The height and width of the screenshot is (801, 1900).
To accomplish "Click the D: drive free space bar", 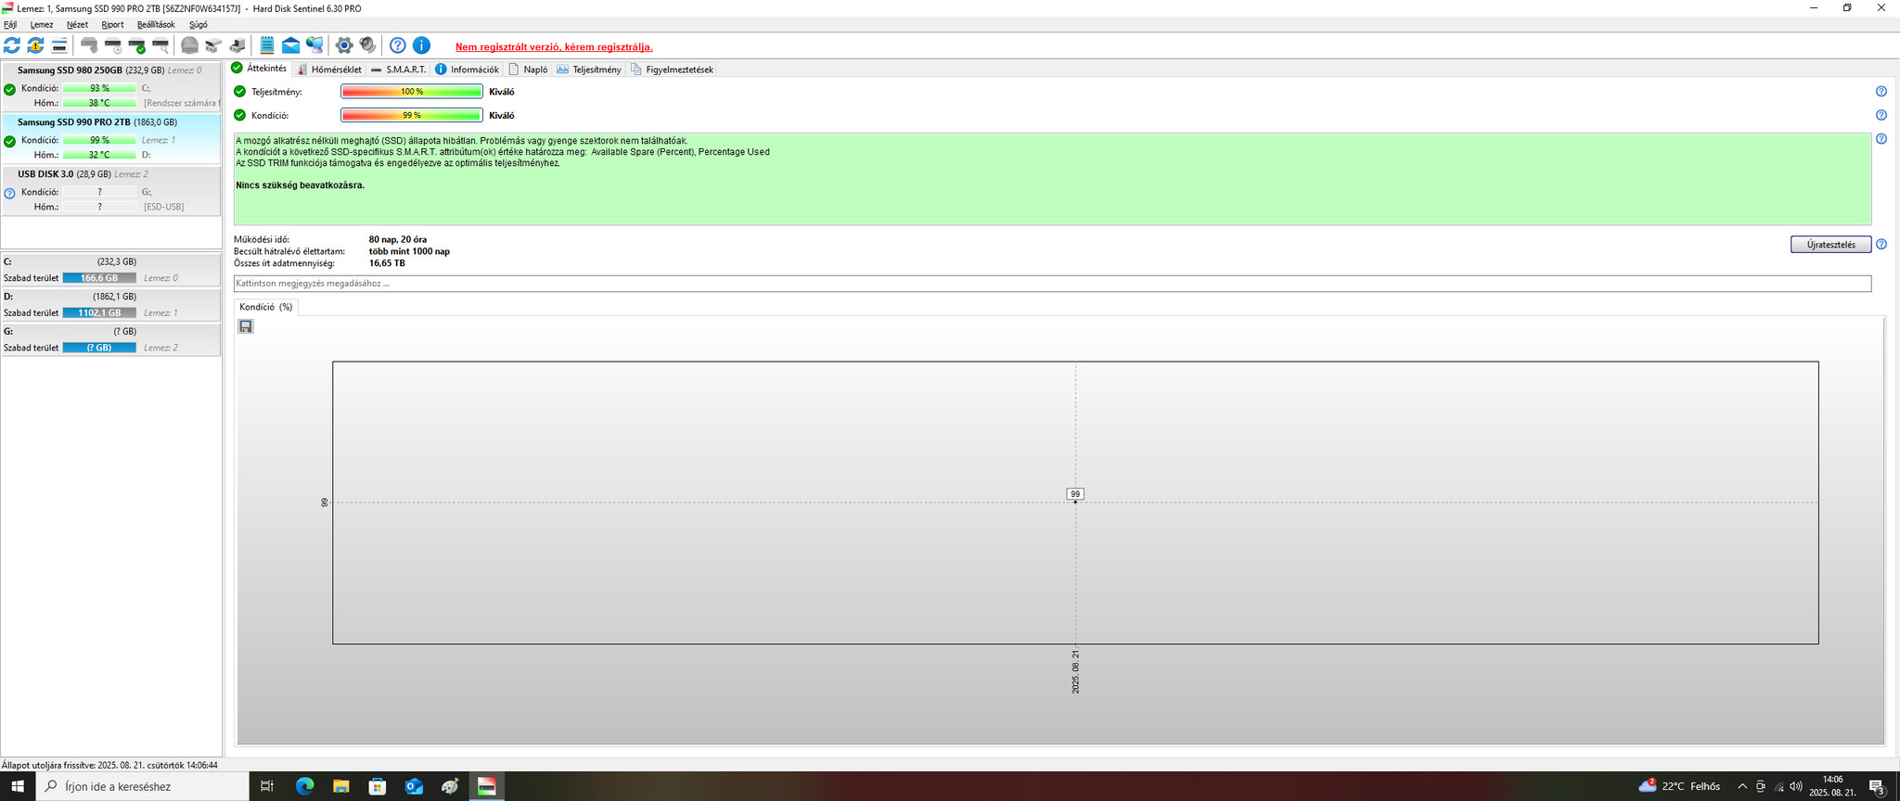I will tap(99, 313).
